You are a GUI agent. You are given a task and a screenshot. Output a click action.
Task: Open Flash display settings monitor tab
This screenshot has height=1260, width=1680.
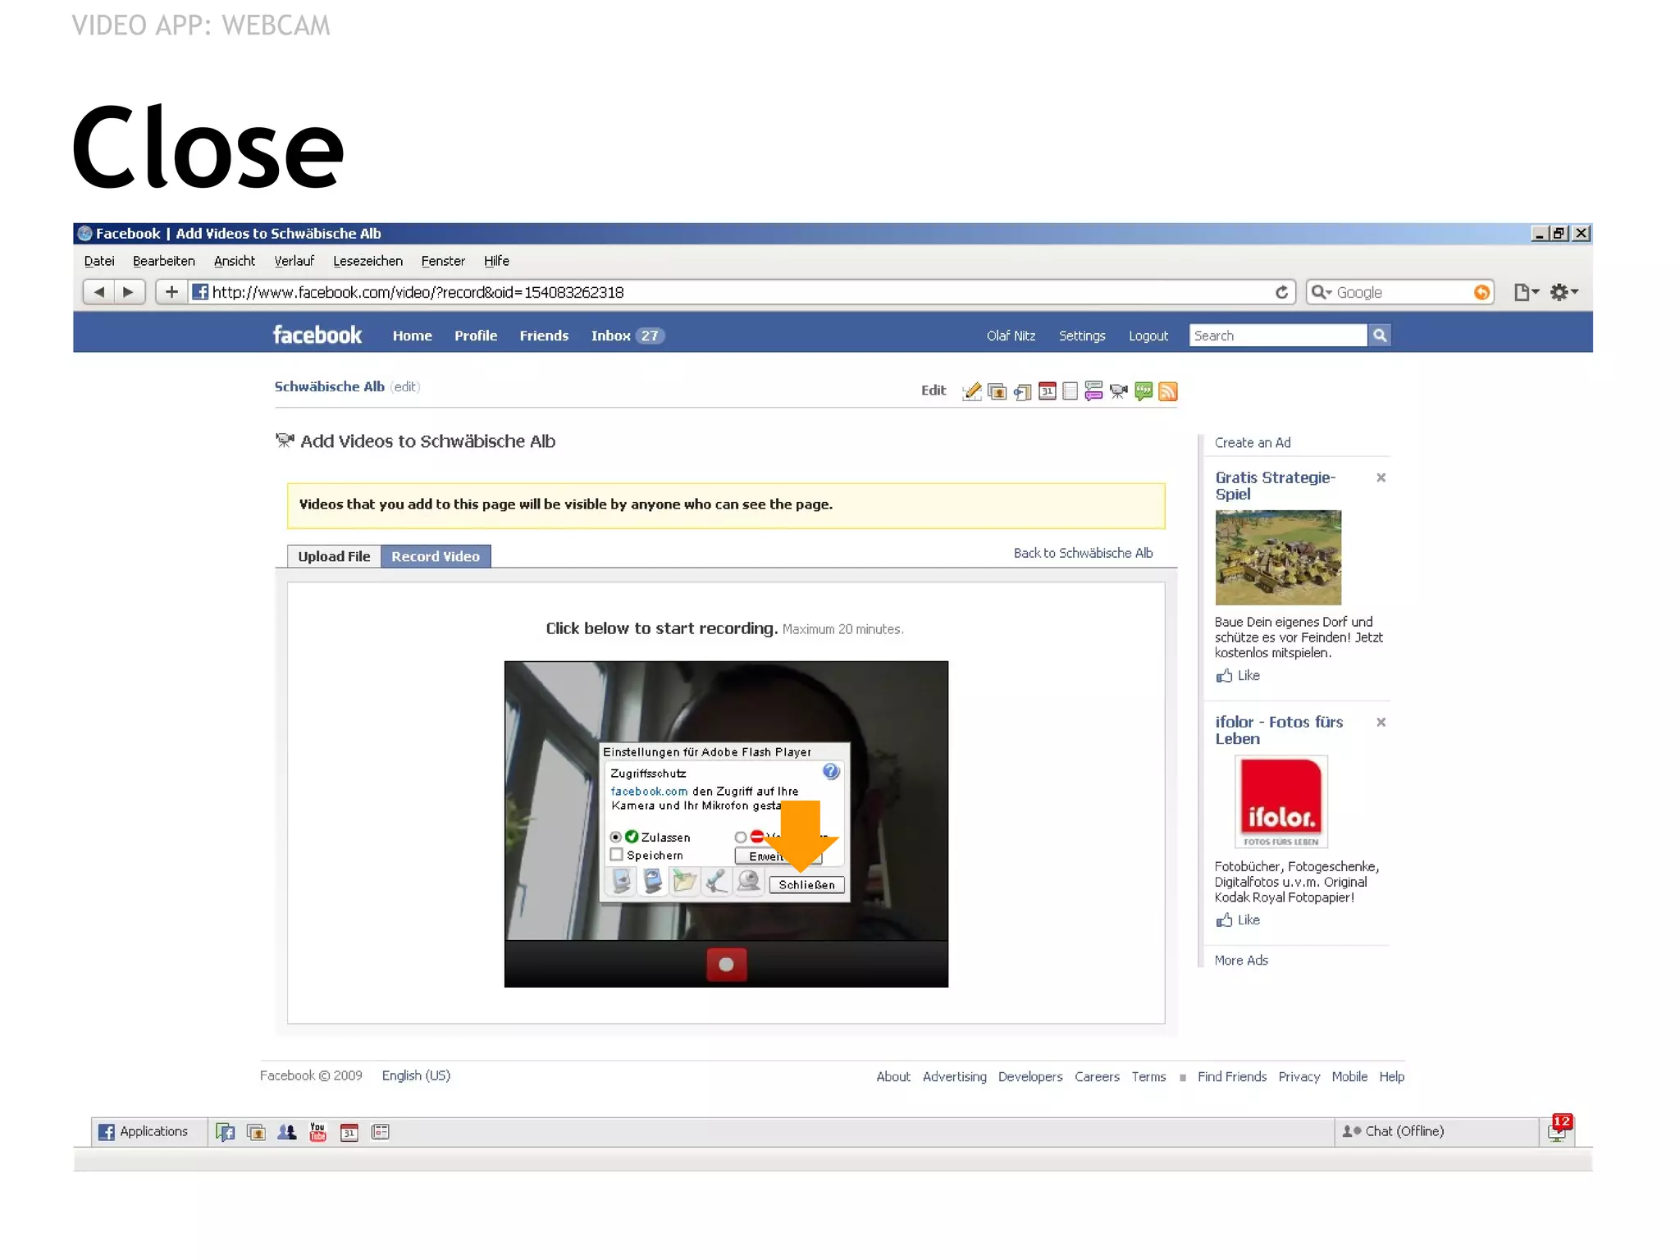click(622, 882)
